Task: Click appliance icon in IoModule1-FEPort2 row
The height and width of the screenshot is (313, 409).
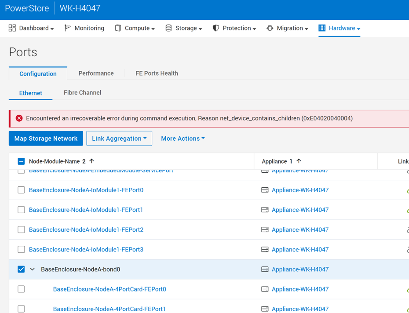Action: coord(265,229)
